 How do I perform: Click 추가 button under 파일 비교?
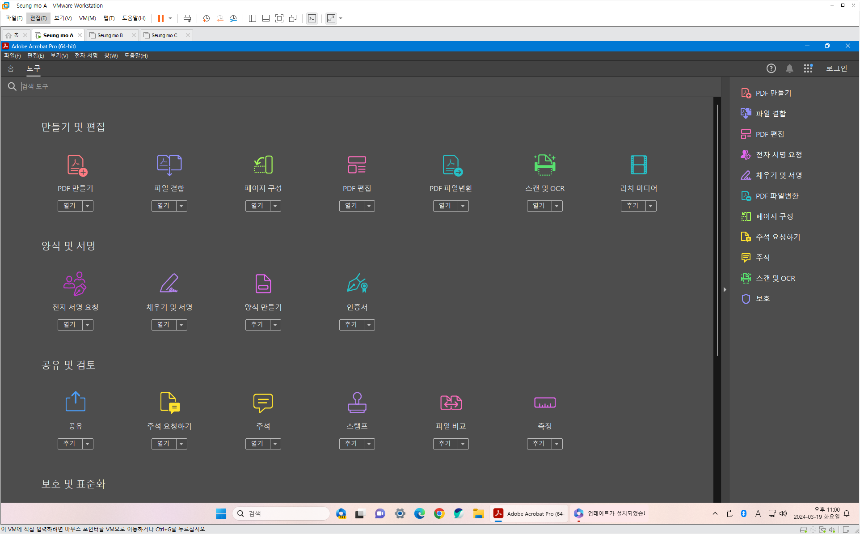(x=445, y=444)
